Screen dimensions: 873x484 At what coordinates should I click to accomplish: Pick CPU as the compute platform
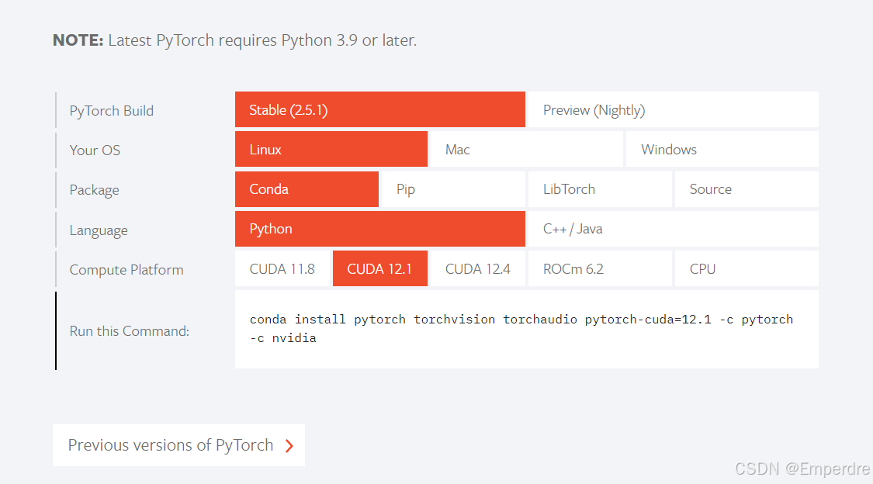click(x=746, y=268)
